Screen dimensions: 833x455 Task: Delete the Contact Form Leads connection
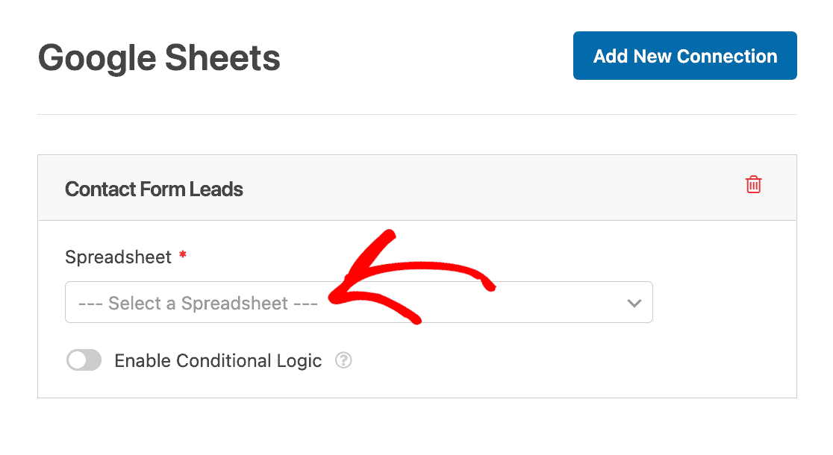click(753, 185)
